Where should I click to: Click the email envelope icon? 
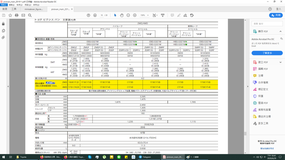coord(23,15)
